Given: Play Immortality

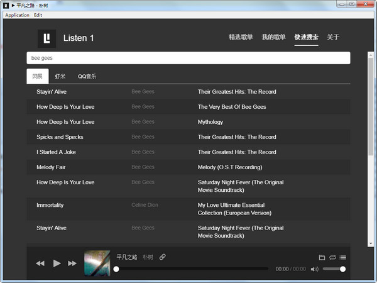Looking at the screenshot, I should (x=50, y=205).
